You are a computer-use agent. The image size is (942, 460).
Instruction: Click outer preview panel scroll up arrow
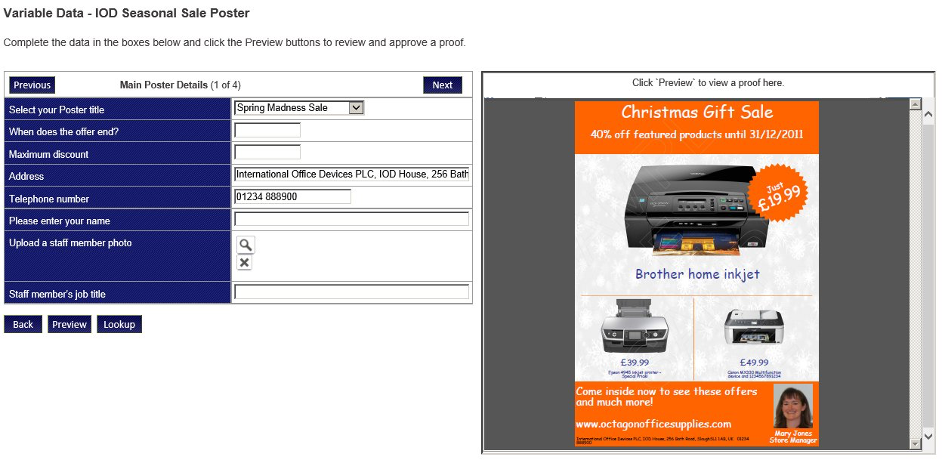click(929, 115)
